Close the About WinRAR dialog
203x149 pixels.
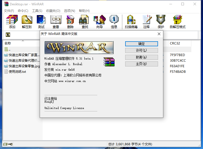click(159, 34)
